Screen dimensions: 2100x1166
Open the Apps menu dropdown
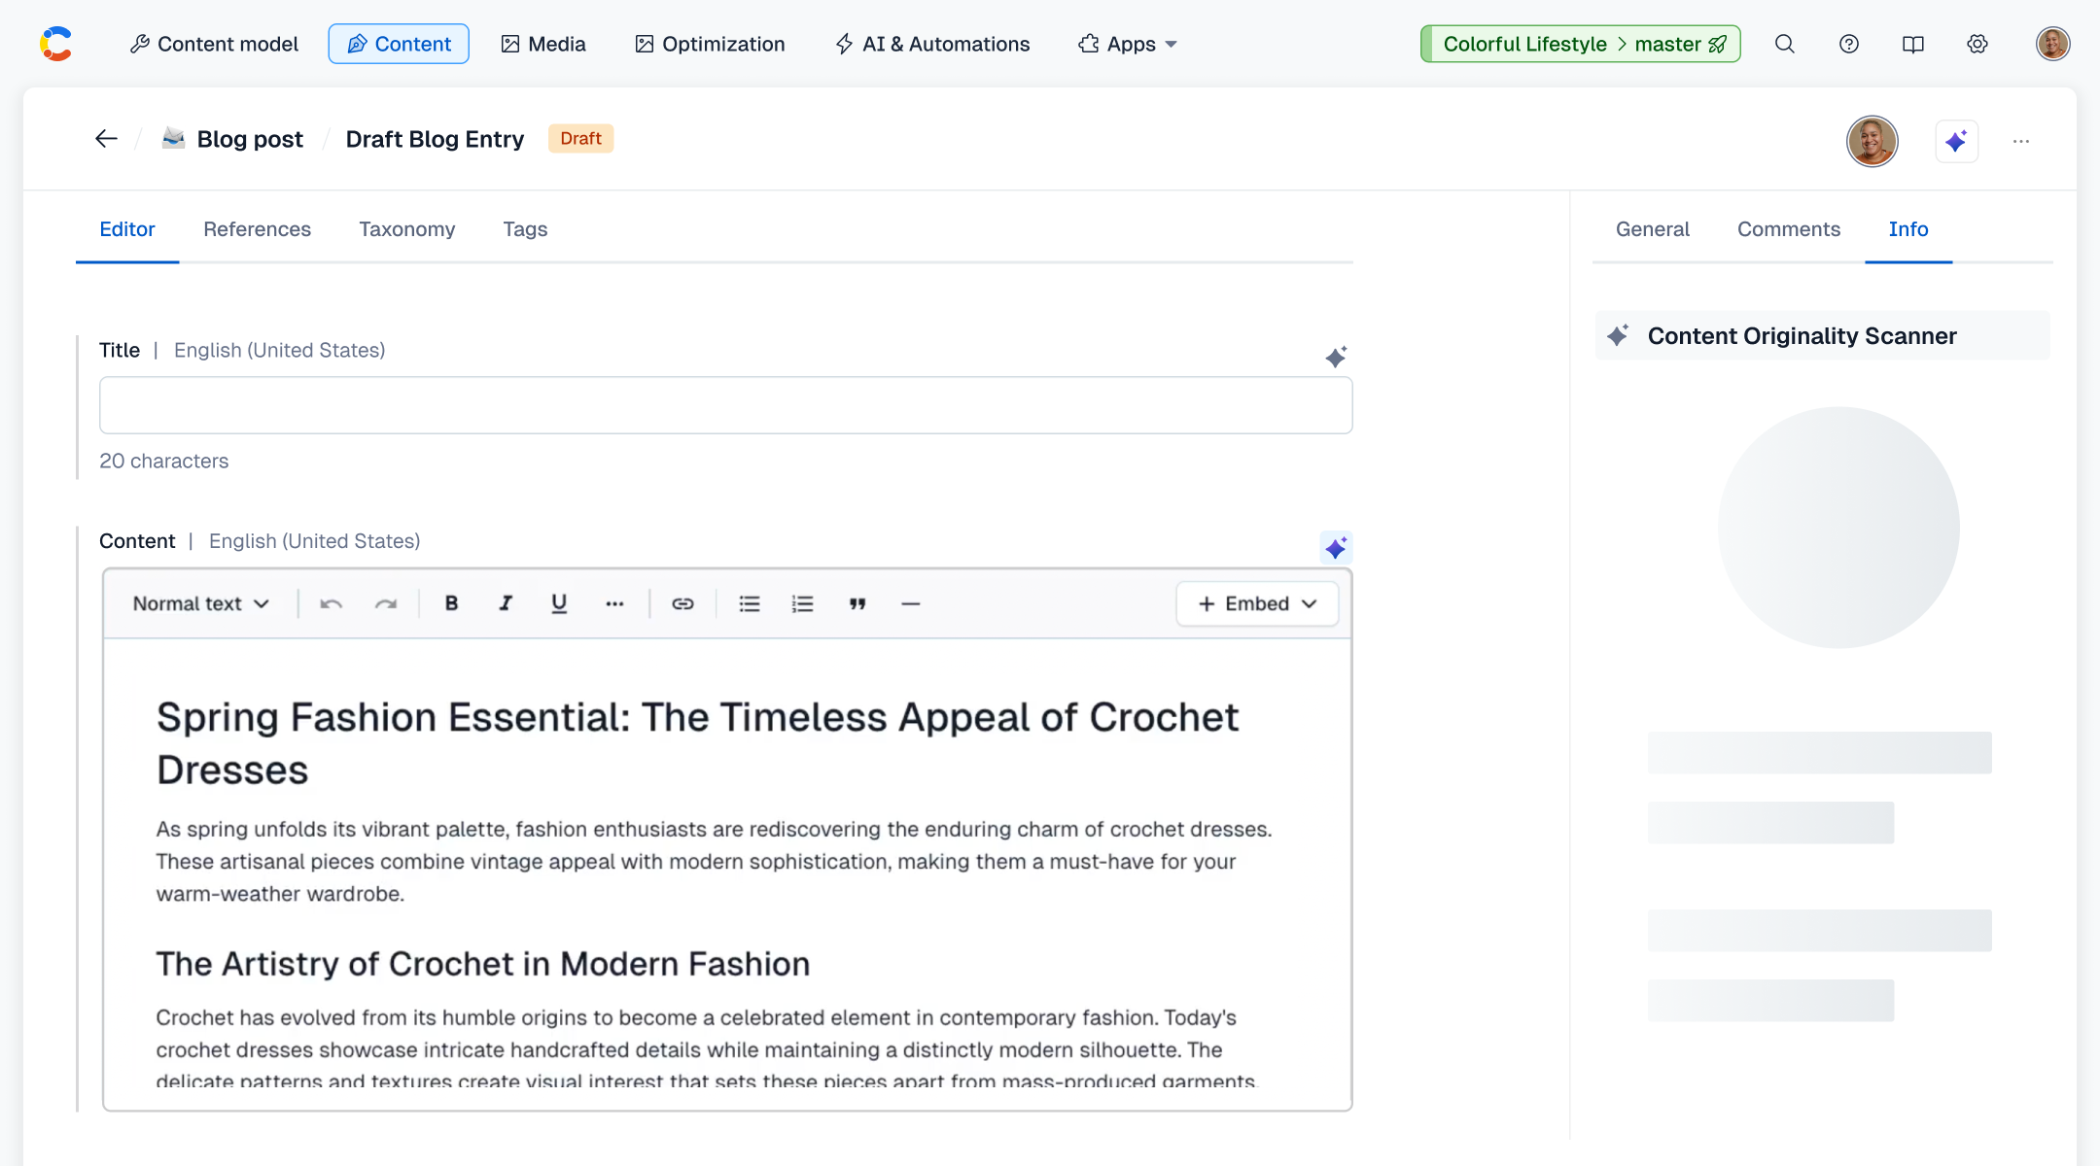coord(1128,44)
